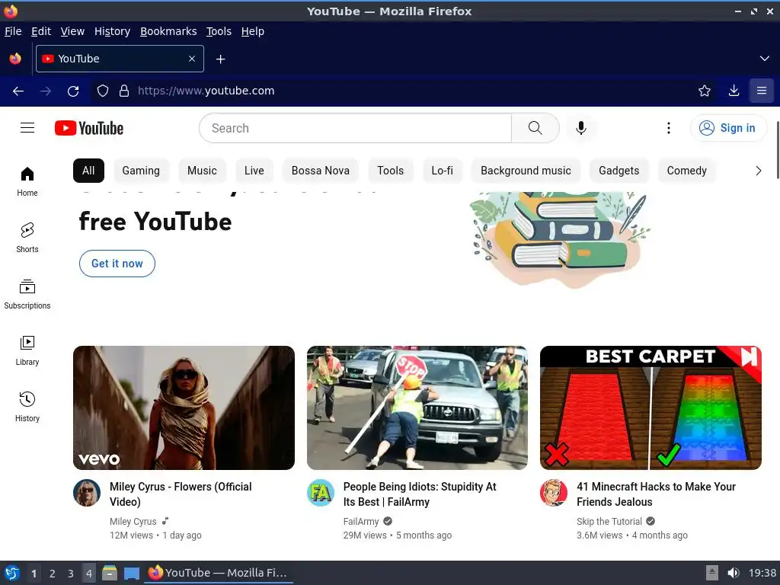Select the Tools filter chip
Viewport: 780px width, 585px height.
[391, 171]
